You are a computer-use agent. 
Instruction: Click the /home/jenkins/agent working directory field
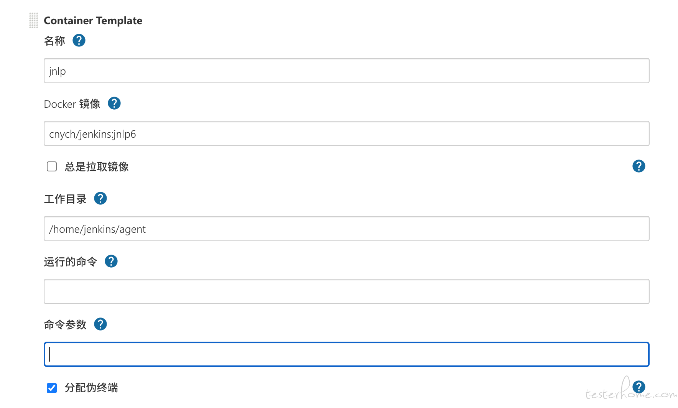(347, 229)
